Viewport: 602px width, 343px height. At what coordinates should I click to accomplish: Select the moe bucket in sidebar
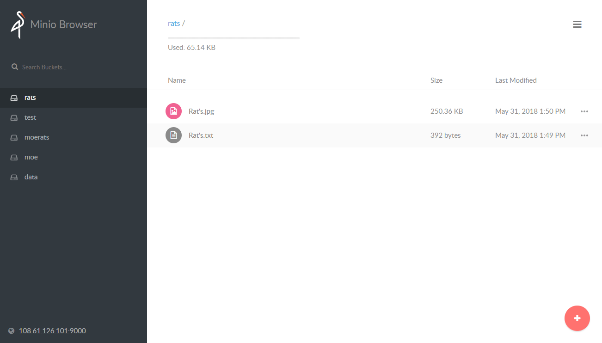pos(74,158)
